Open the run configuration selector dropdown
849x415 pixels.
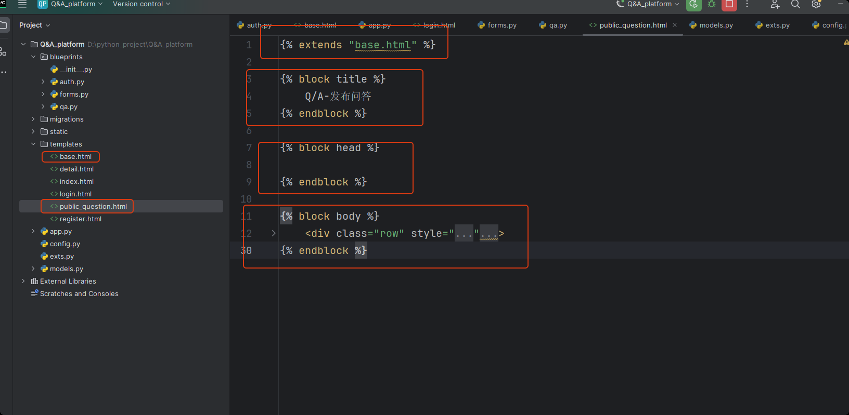[648, 4]
